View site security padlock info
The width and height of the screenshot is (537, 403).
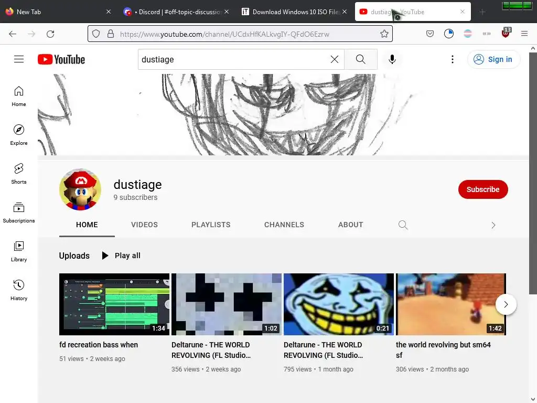111,34
